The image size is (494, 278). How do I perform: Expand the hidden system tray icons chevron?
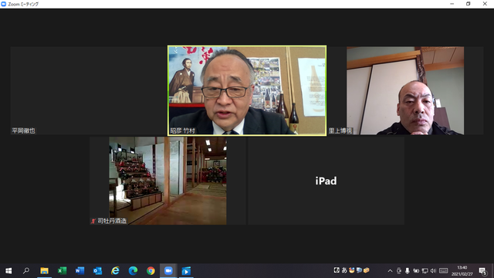[390, 271]
